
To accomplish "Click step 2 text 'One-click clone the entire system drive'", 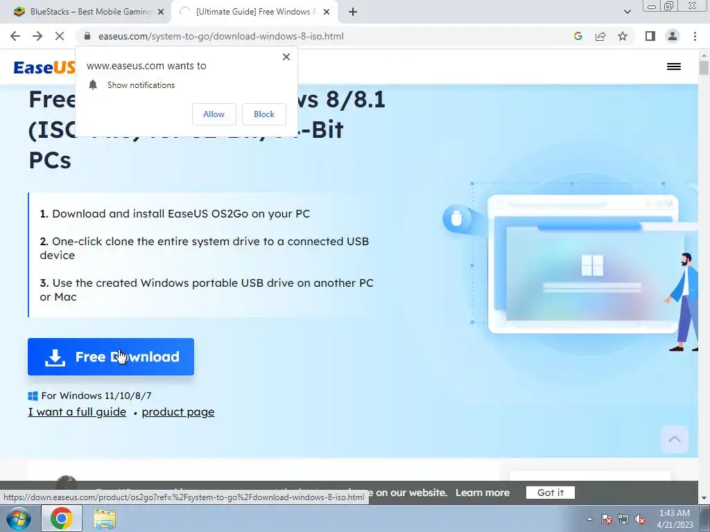I will pyautogui.click(x=205, y=248).
